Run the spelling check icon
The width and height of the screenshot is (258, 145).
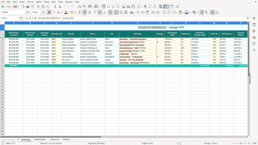tap(84, 7)
